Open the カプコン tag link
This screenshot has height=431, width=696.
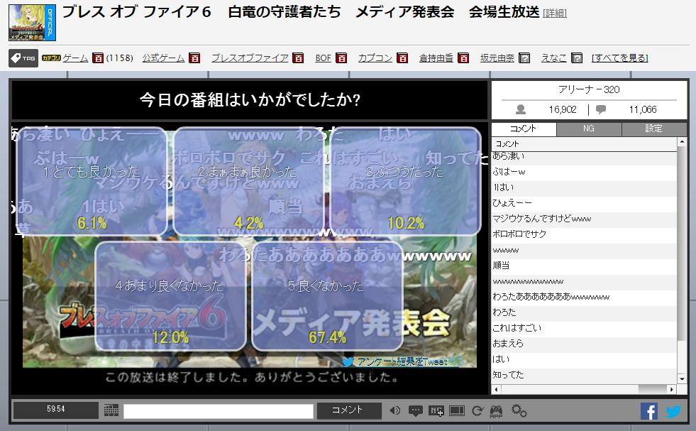(x=375, y=58)
